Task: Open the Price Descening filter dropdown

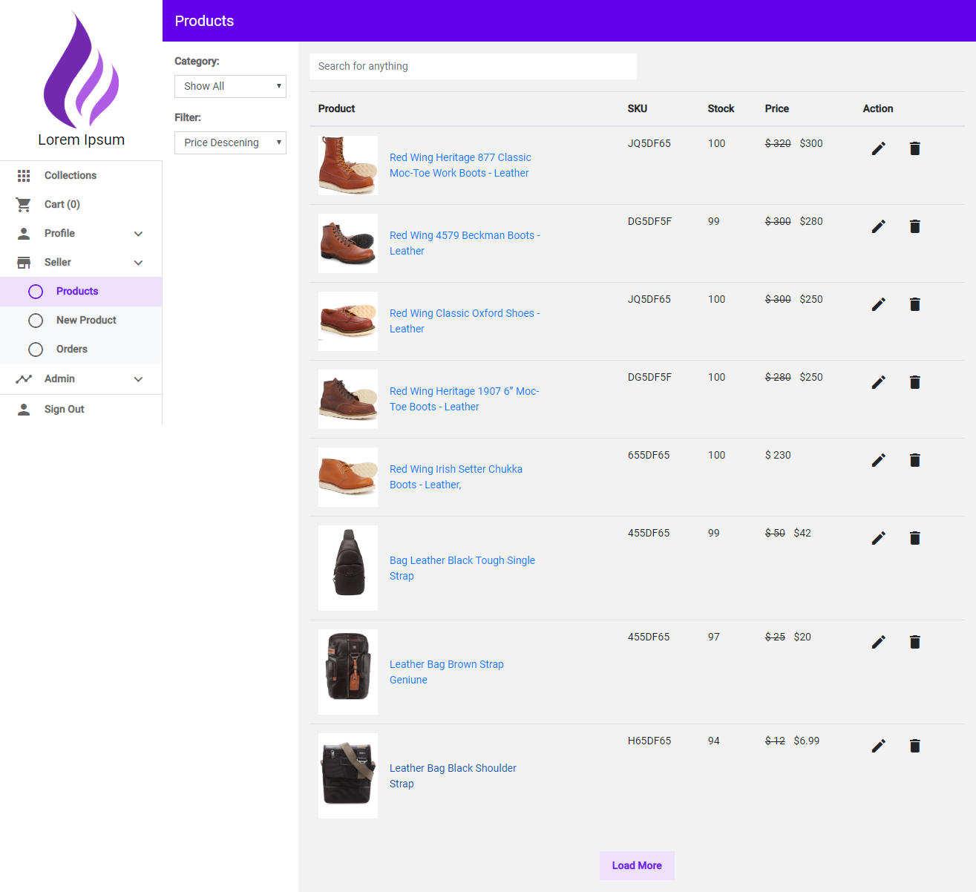Action: point(230,142)
